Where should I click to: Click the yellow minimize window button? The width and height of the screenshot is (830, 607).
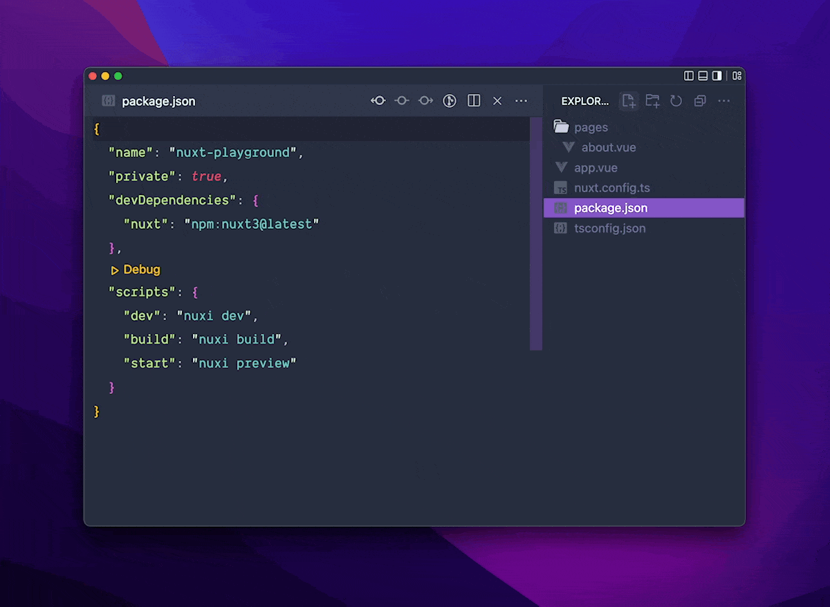pyautogui.click(x=105, y=76)
